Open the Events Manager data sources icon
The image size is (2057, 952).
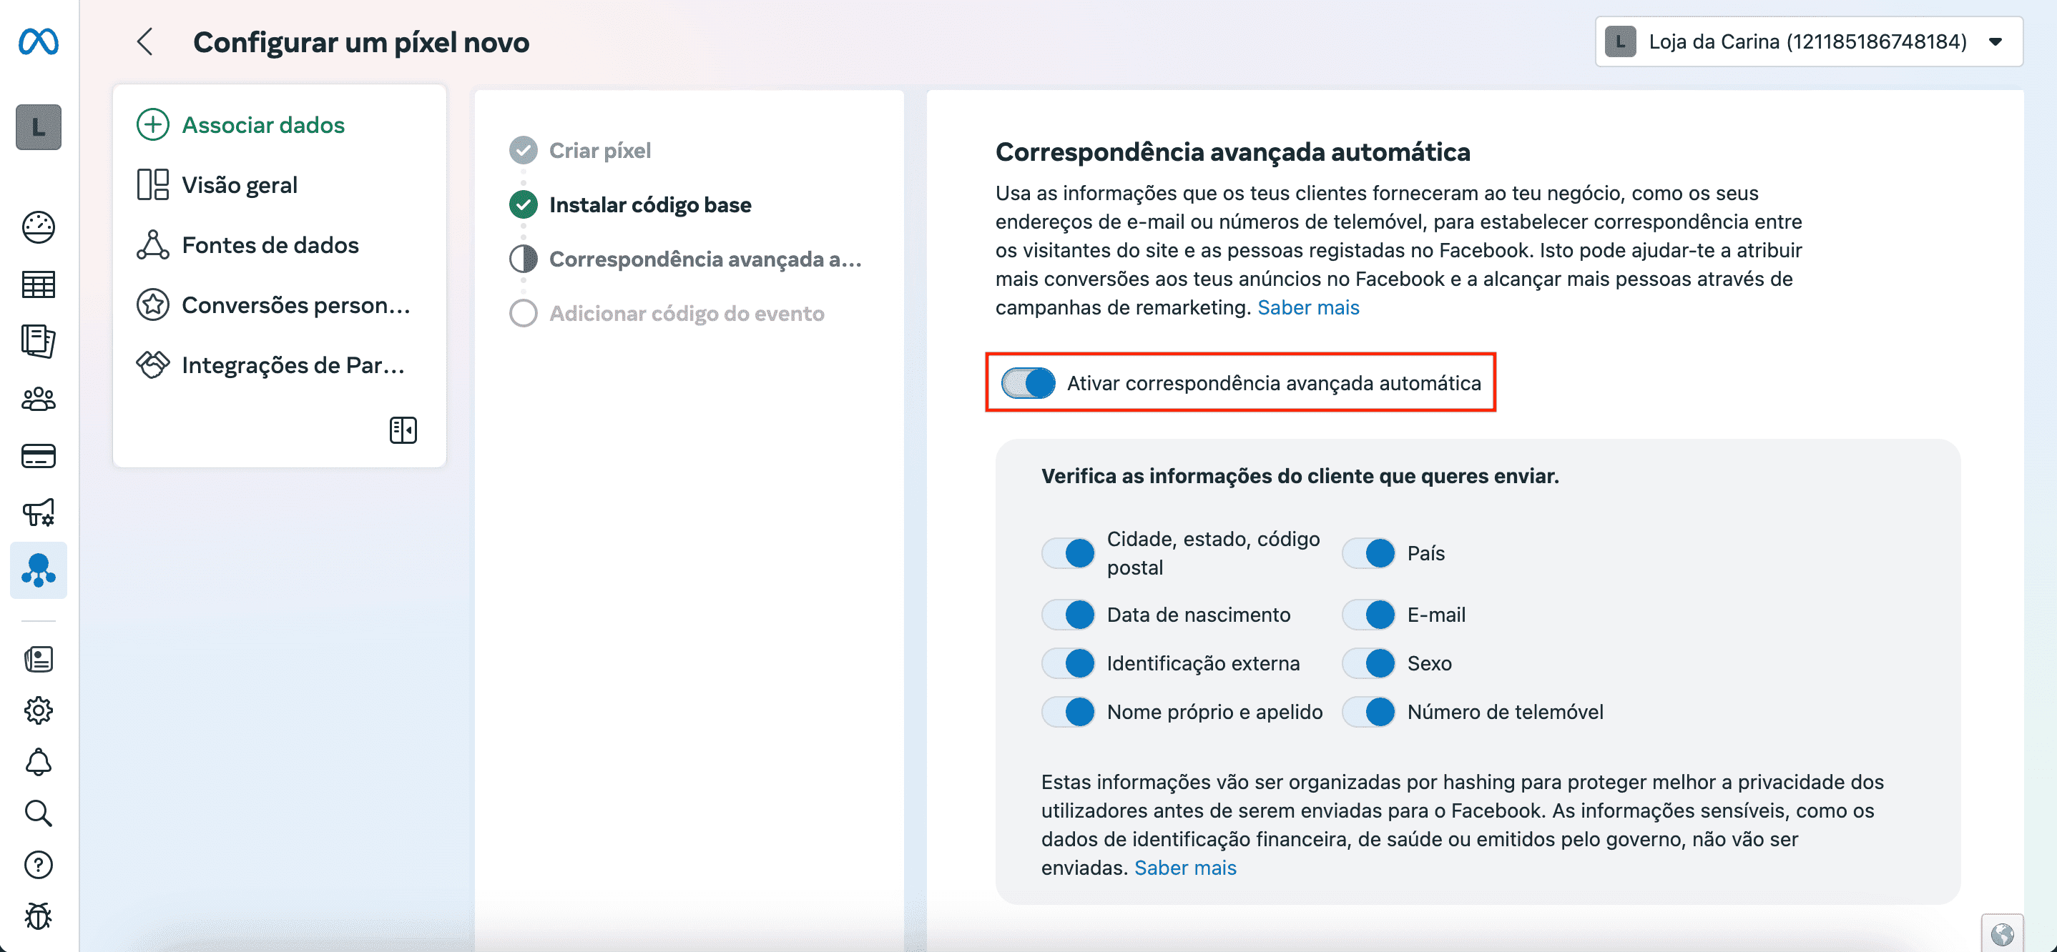(39, 570)
